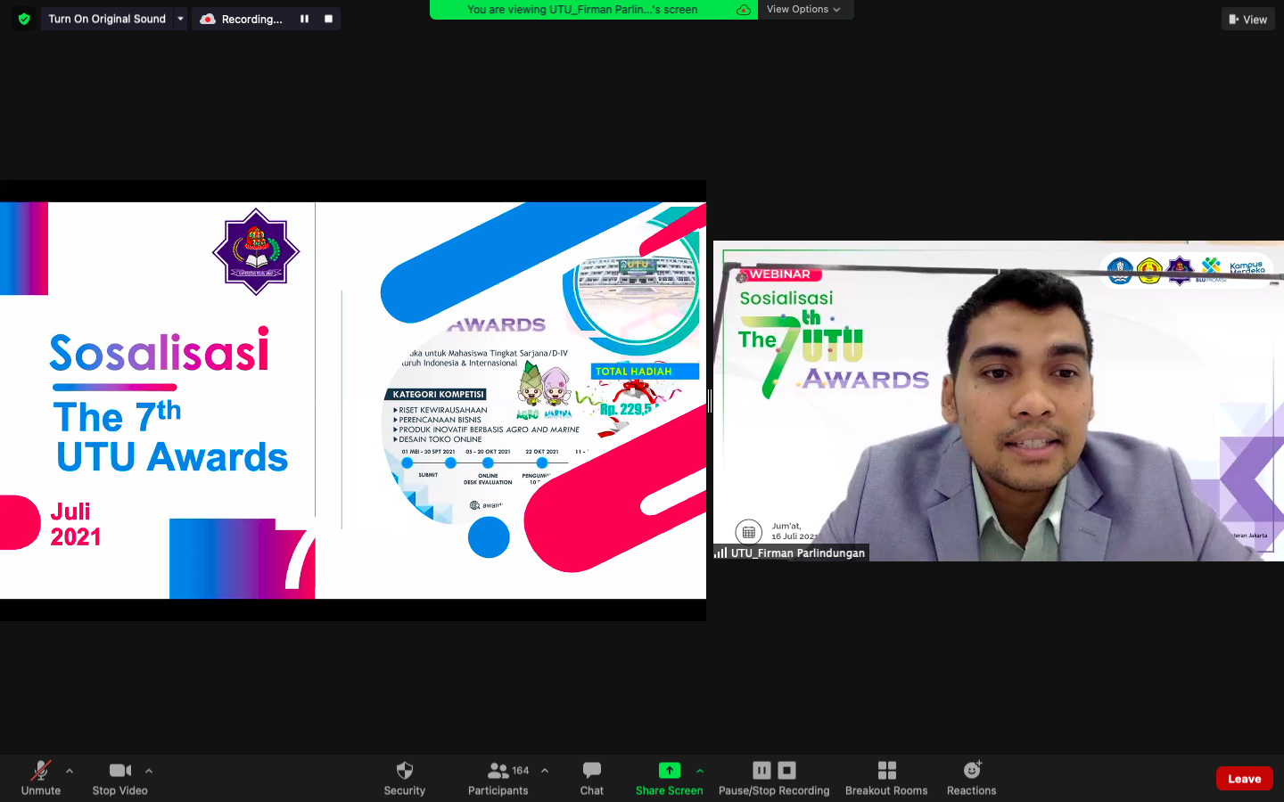Image resolution: width=1284 pixels, height=802 pixels.
Task: Turn On Original Sound
Action: pyautogui.click(x=107, y=19)
